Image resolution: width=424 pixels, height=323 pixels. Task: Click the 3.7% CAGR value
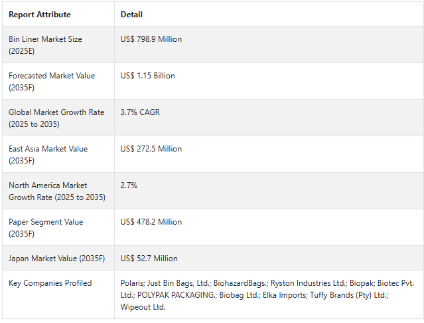point(140,112)
